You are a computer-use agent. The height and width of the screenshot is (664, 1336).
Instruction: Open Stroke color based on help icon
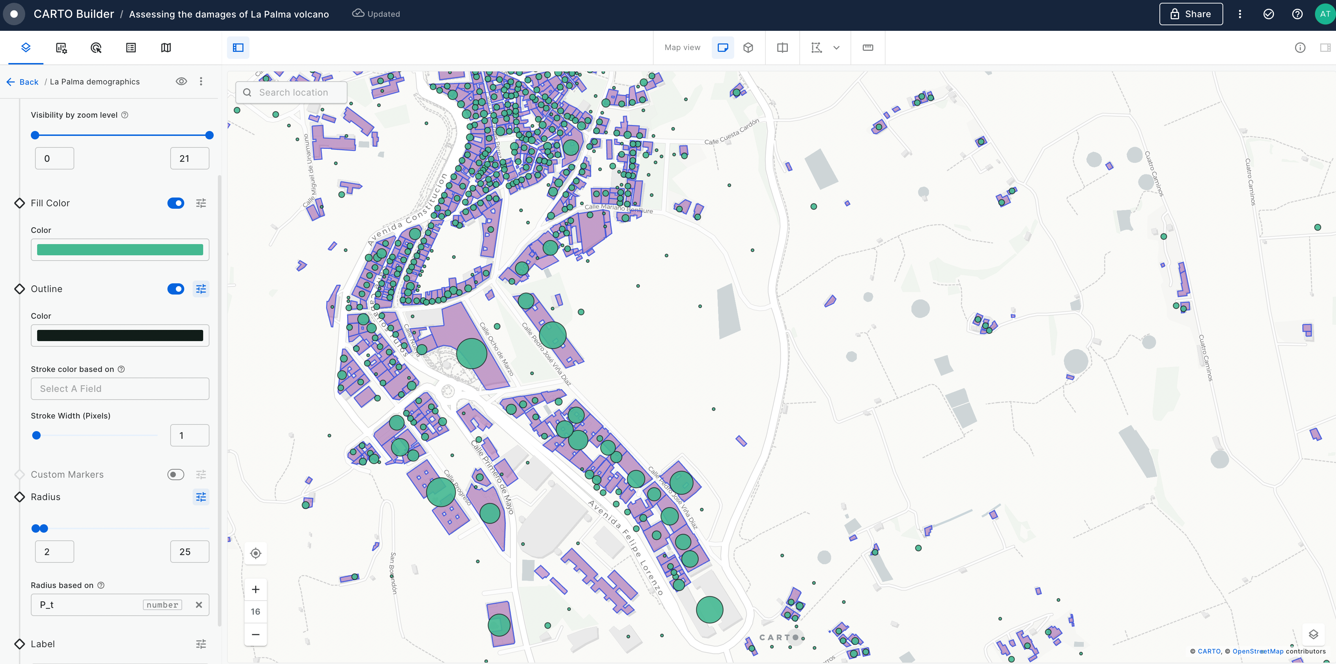pyautogui.click(x=121, y=369)
